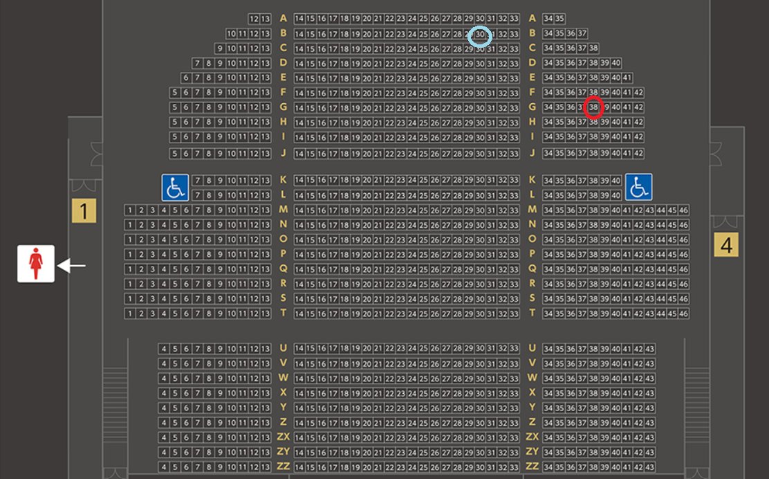This screenshot has width=769, height=479.
Task: Click the wheelchair icon left of row K
Action: tap(175, 188)
